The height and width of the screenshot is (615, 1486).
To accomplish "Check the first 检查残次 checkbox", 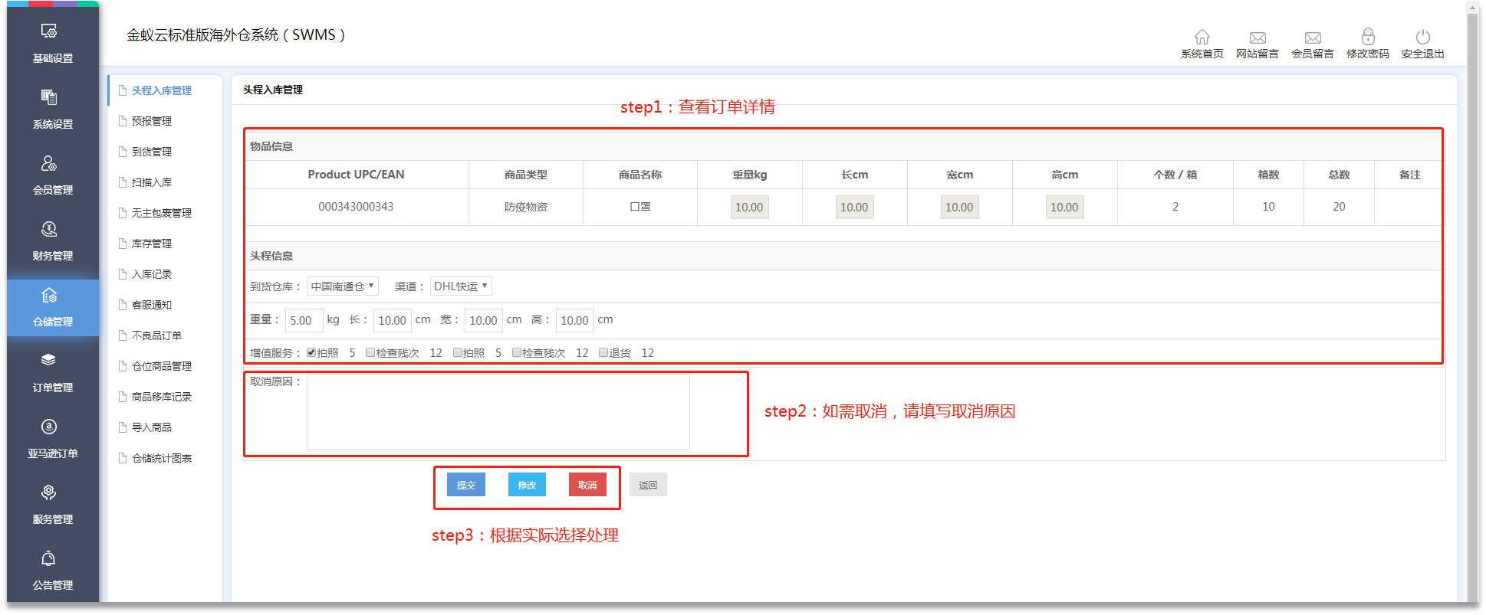I will [x=370, y=353].
